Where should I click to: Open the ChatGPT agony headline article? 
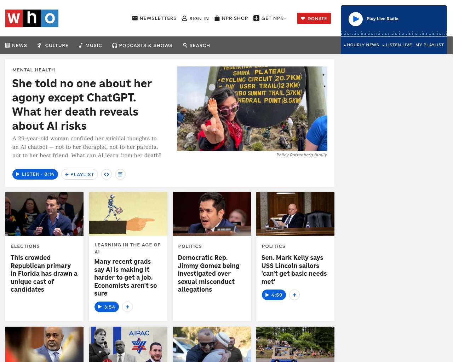point(82,105)
